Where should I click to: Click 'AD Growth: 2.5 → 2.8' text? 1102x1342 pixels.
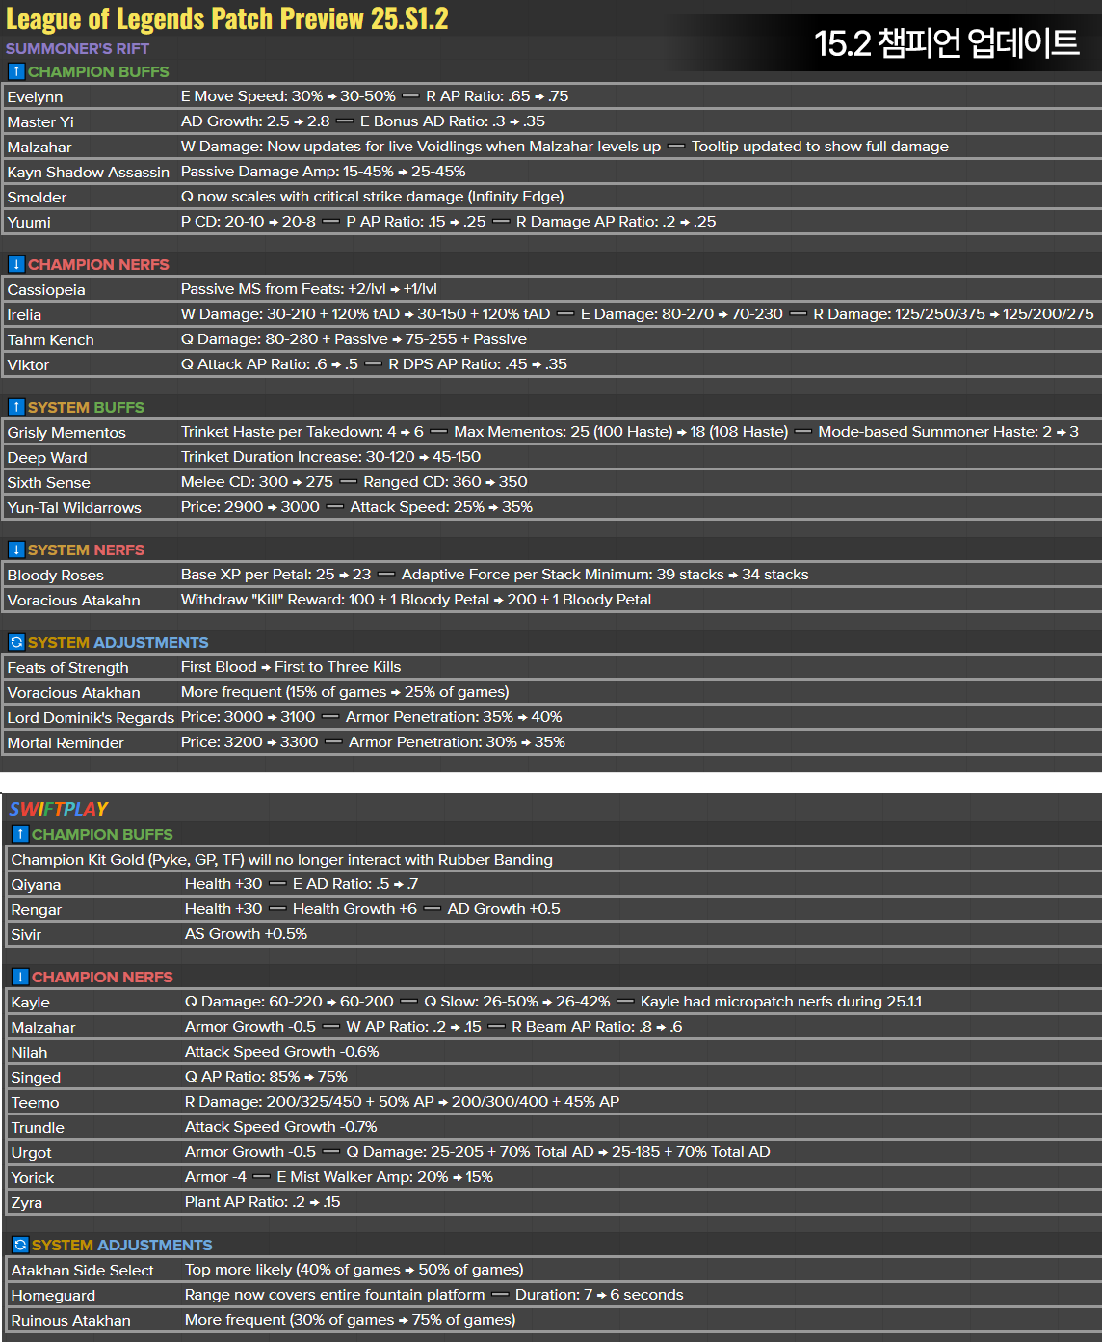point(255,121)
